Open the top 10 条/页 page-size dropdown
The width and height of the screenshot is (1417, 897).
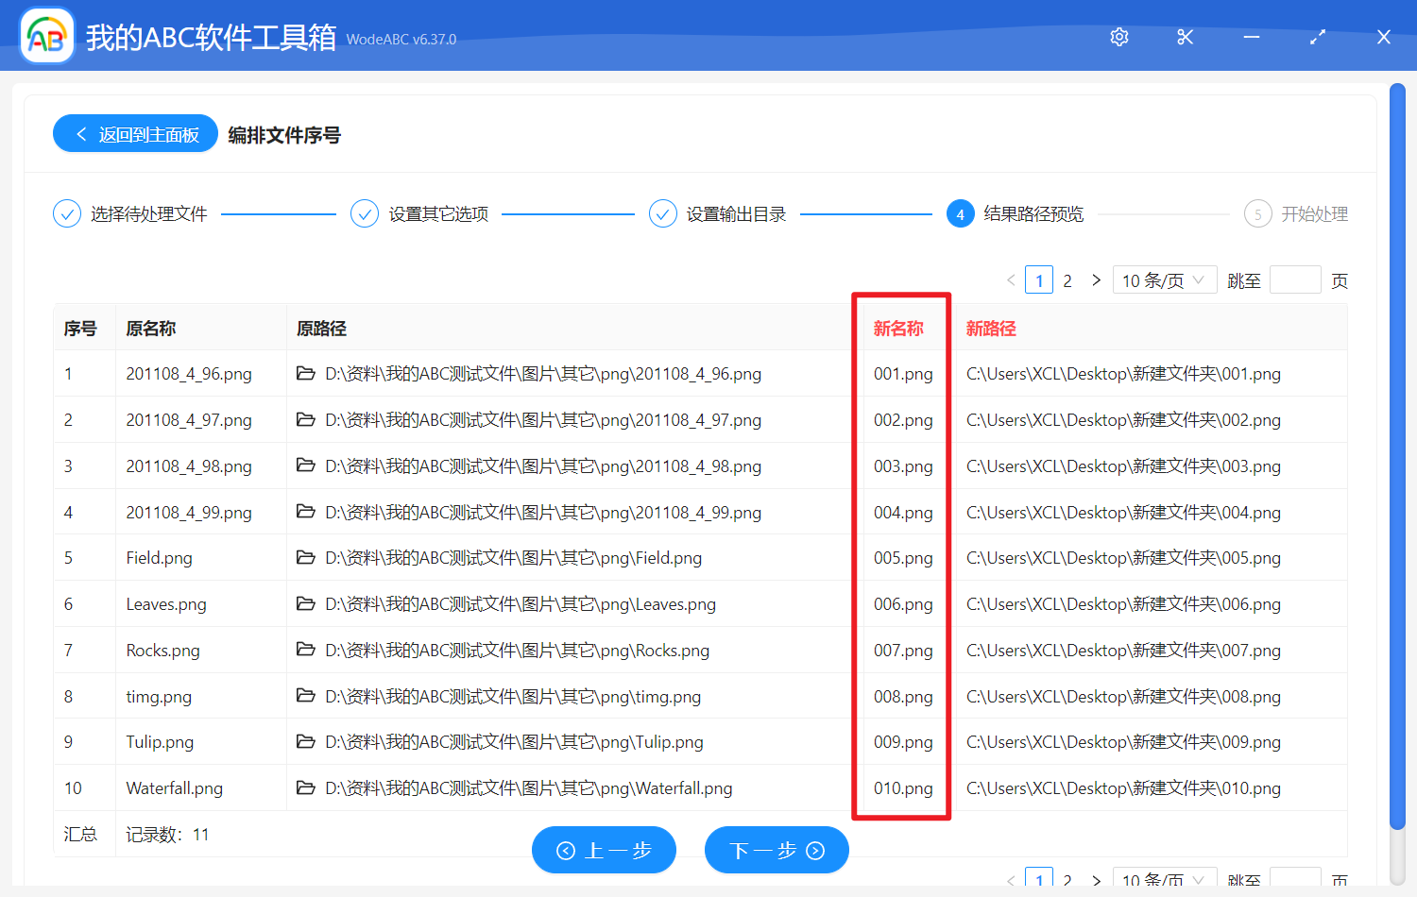1164,279
